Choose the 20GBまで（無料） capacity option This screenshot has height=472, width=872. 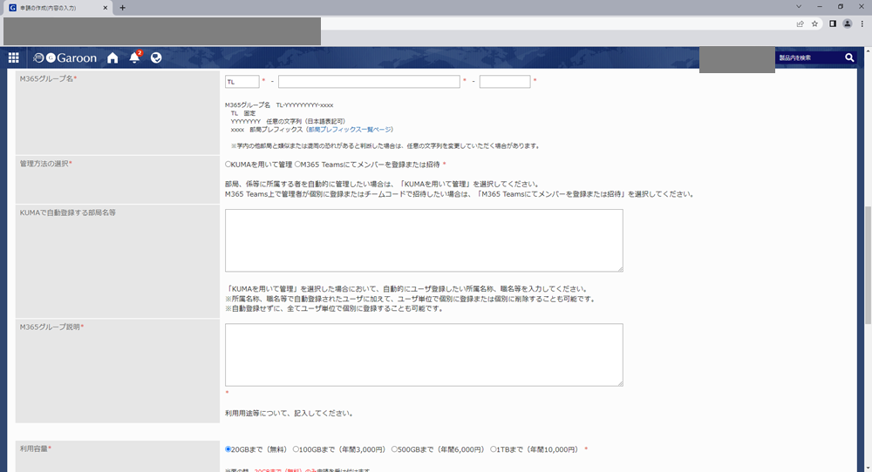tap(228, 449)
